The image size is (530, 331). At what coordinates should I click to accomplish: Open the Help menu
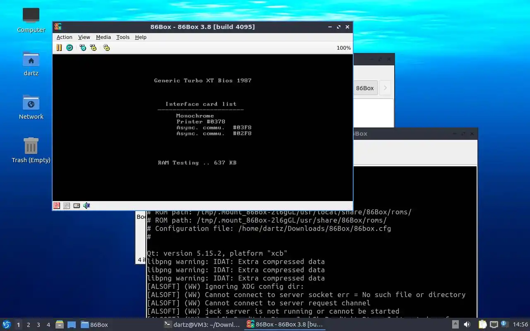pos(141,37)
